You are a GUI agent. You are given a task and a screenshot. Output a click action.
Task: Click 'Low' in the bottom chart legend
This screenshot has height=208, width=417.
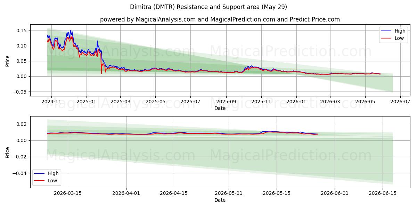pyautogui.click(x=52, y=181)
